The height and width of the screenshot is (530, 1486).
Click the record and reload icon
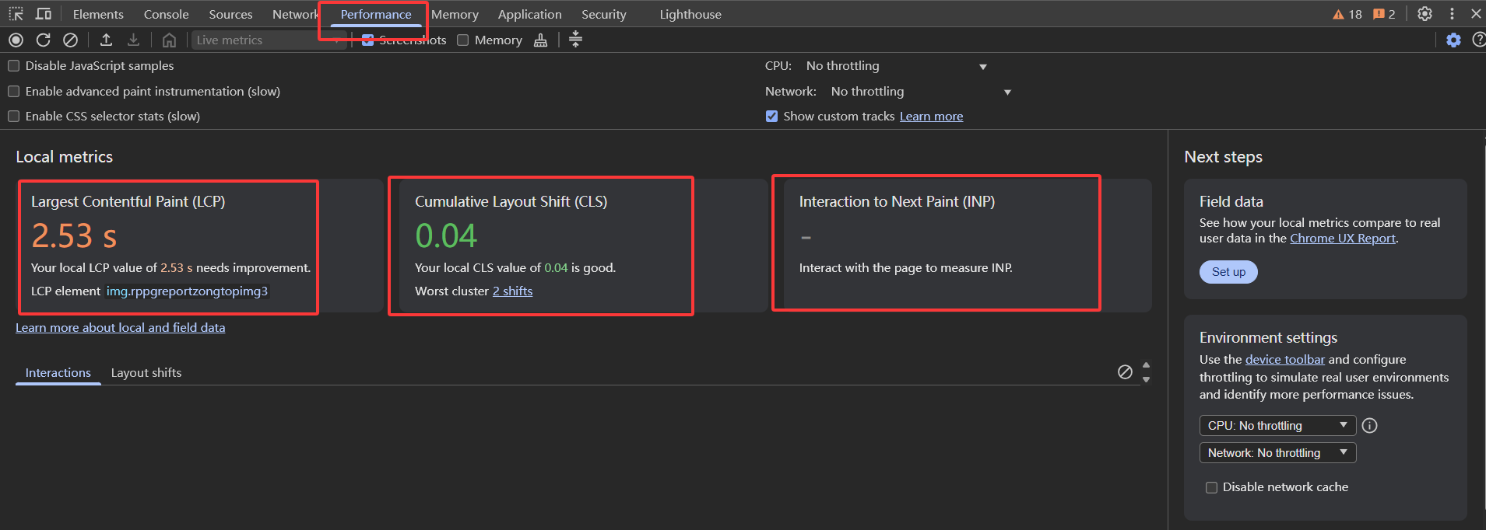coord(43,40)
